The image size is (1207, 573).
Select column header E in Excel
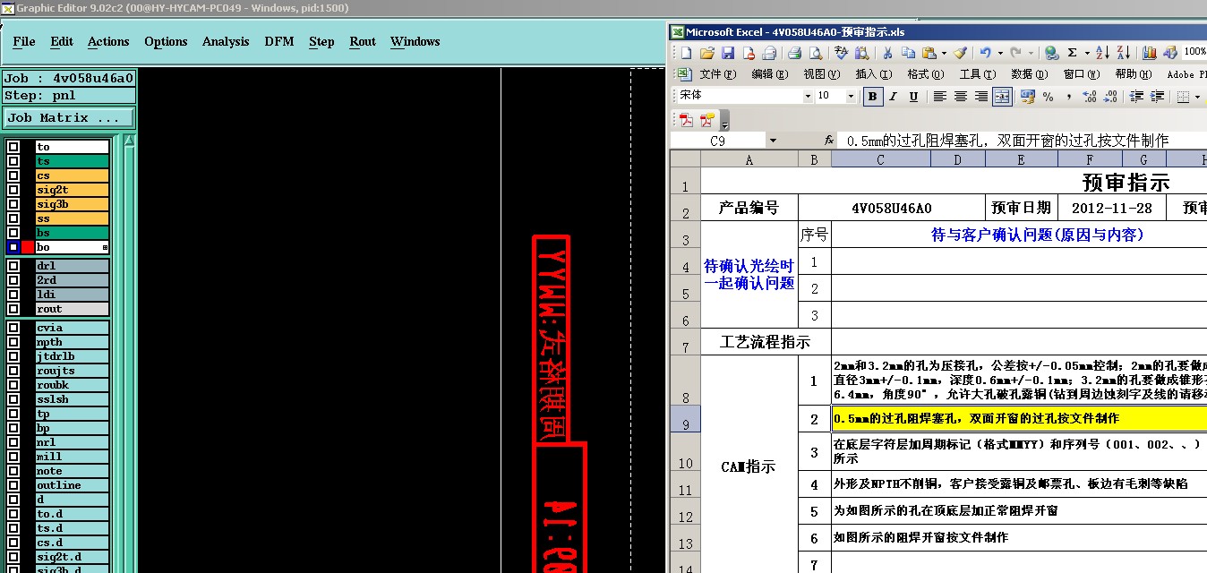[x=1021, y=159]
